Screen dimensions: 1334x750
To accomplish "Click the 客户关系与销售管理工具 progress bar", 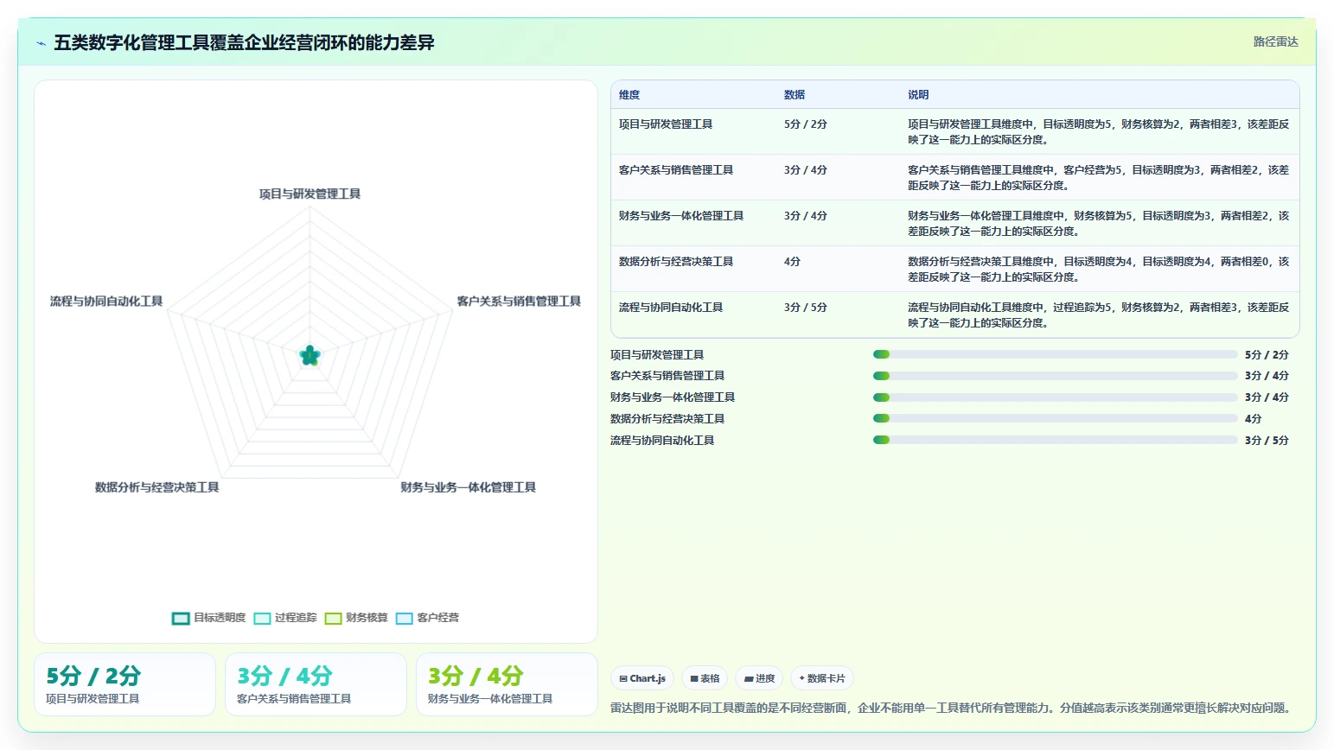I will 1055,376.
